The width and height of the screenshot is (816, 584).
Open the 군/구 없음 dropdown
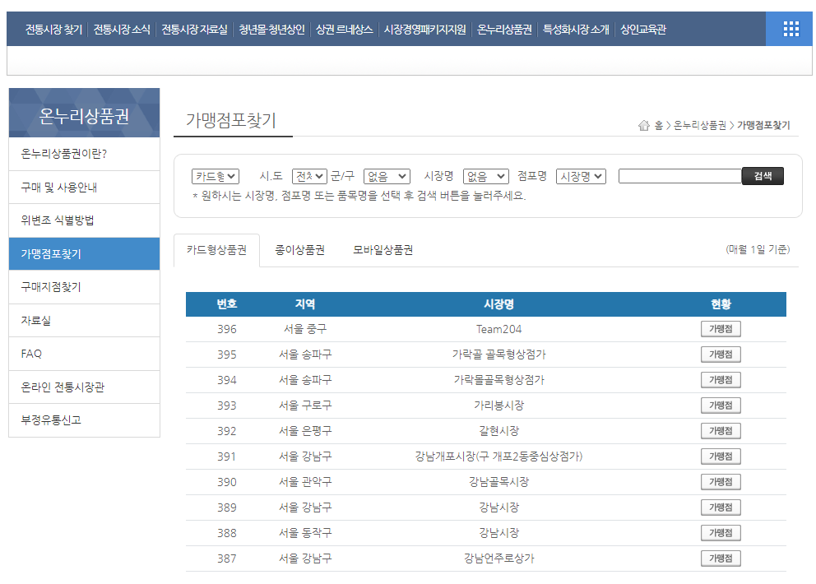point(387,177)
